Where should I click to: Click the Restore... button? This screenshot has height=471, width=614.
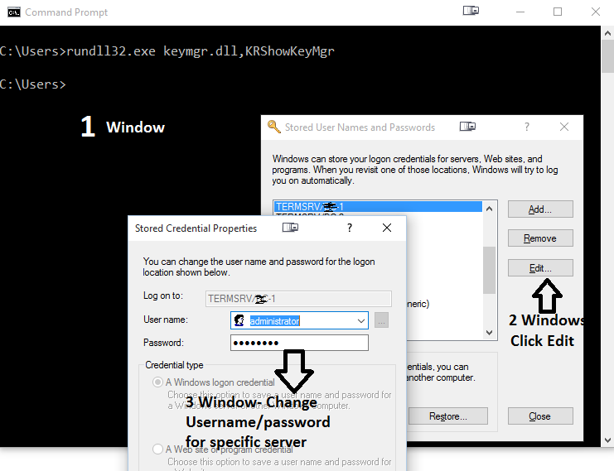pyautogui.click(x=448, y=416)
